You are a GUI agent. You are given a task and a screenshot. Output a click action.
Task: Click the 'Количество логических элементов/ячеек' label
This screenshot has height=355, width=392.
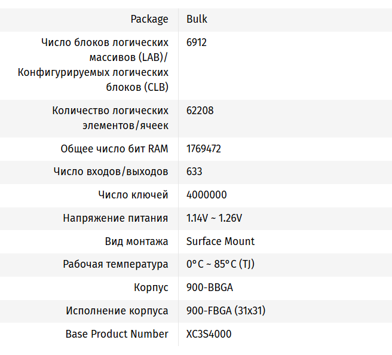[110, 118]
